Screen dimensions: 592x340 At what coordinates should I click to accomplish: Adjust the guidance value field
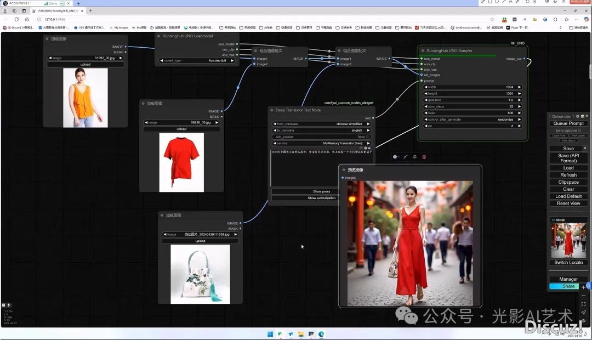[x=473, y=100]
